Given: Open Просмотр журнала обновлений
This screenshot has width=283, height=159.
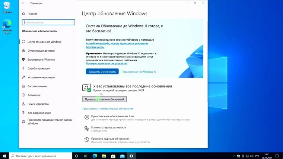Looking at the screenshot, I should point(110,139).
